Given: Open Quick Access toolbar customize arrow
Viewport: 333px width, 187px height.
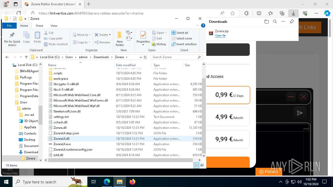Looking at the screenshot, I should pyautogui.click(x=25, y=19).
